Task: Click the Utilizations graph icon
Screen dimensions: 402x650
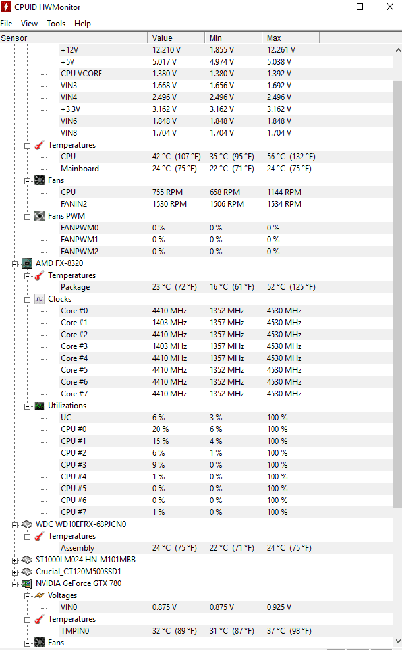Action: coord(40,406)
